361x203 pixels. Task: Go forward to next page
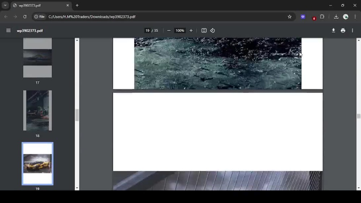[x=15, y=17]
